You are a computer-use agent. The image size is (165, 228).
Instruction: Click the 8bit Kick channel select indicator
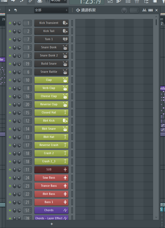pos(72,121)
